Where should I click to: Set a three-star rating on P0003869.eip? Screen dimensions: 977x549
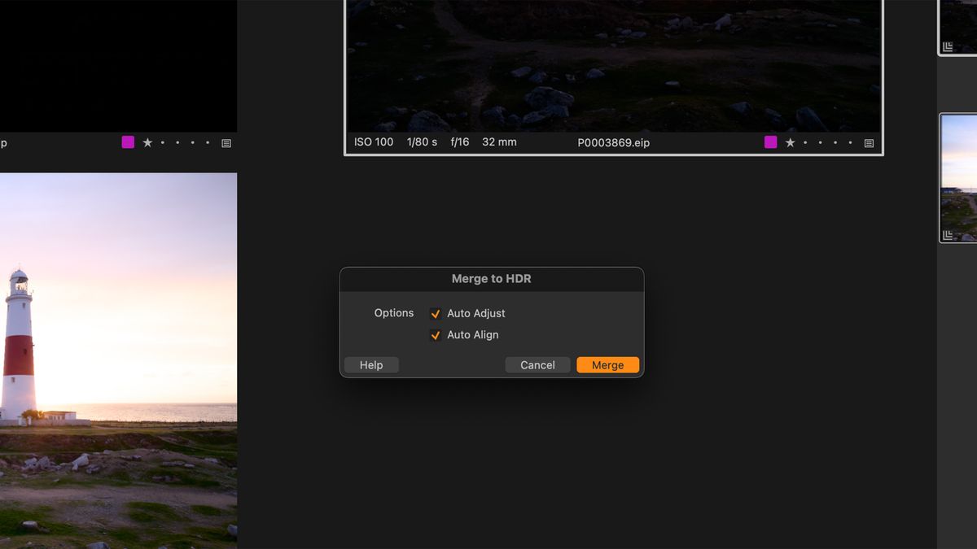pos(820,142)
